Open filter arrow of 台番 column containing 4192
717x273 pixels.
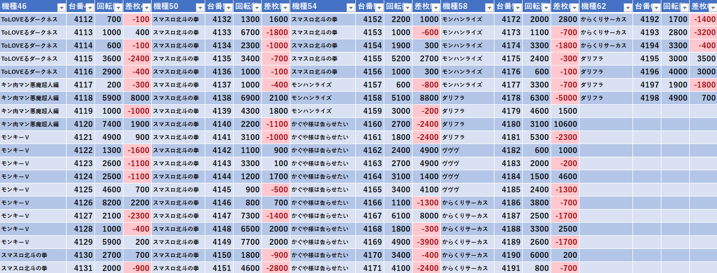656,7
